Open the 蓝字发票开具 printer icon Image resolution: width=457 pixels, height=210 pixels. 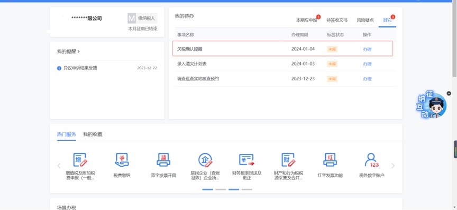163,160
